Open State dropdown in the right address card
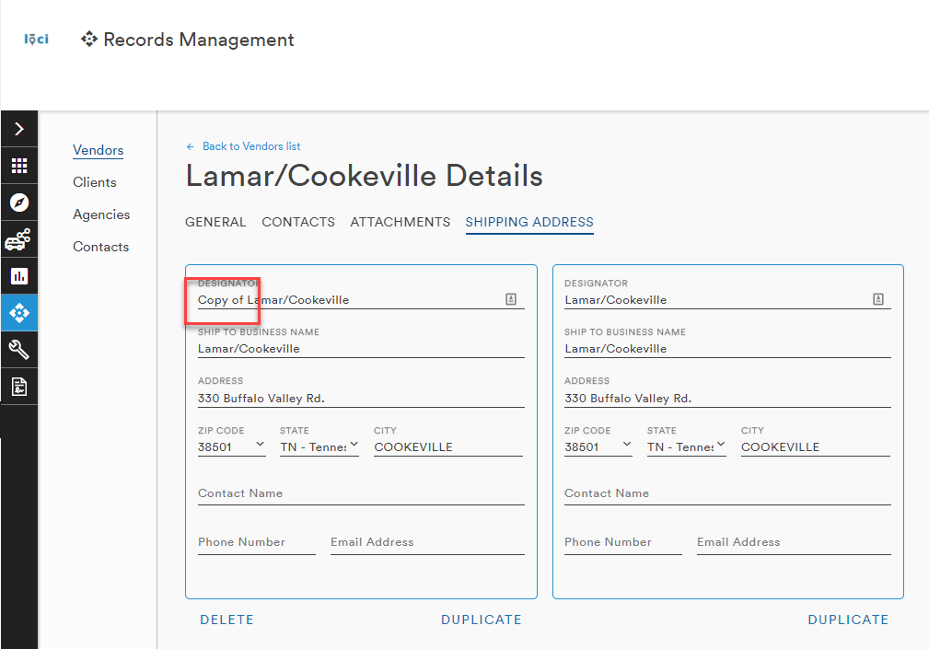The height and width of the screenshot is (649, 929). pyautogui.click(x=687, y=447)
